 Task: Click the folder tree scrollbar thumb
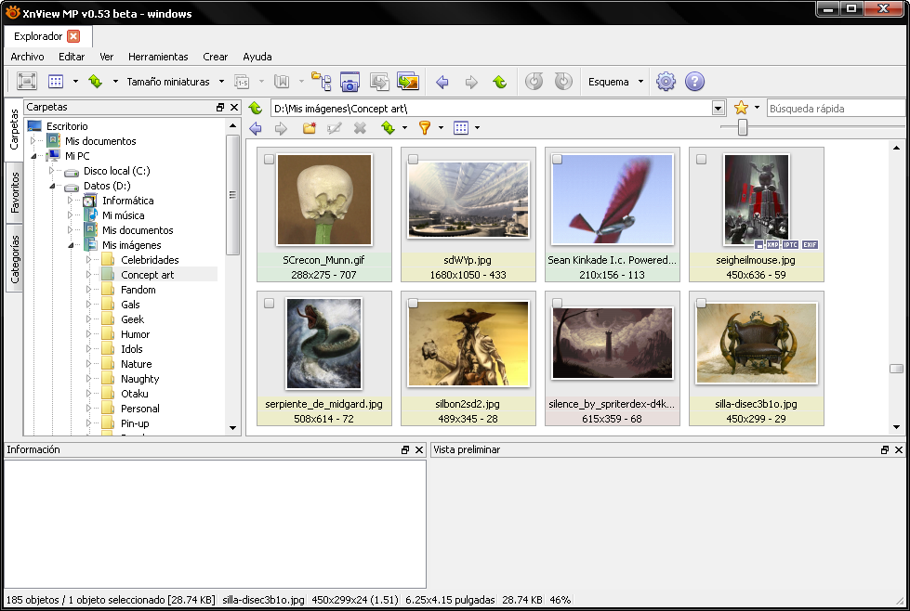click(x=232, y=195)
